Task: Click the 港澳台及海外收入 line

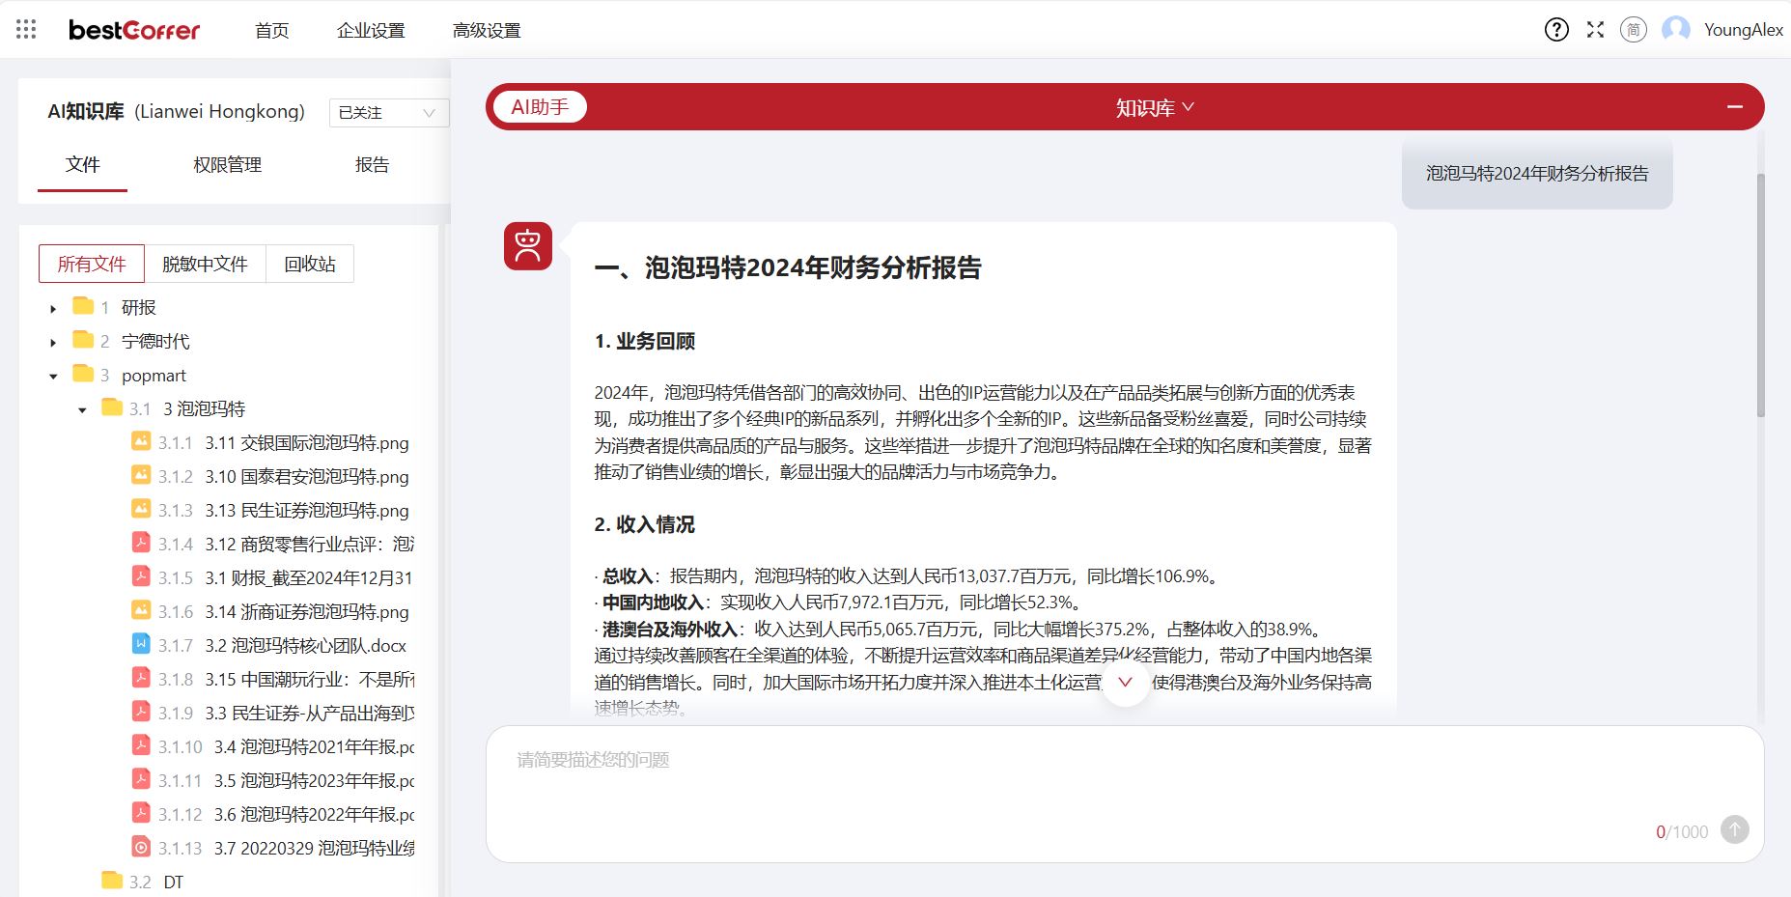Action: pos(958,630)
